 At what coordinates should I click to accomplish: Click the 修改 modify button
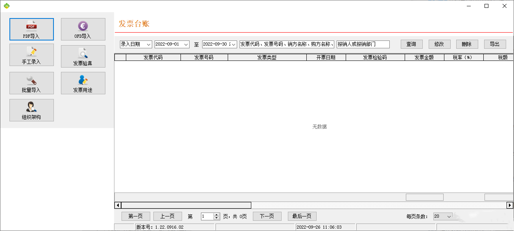(x=439, y=44)
